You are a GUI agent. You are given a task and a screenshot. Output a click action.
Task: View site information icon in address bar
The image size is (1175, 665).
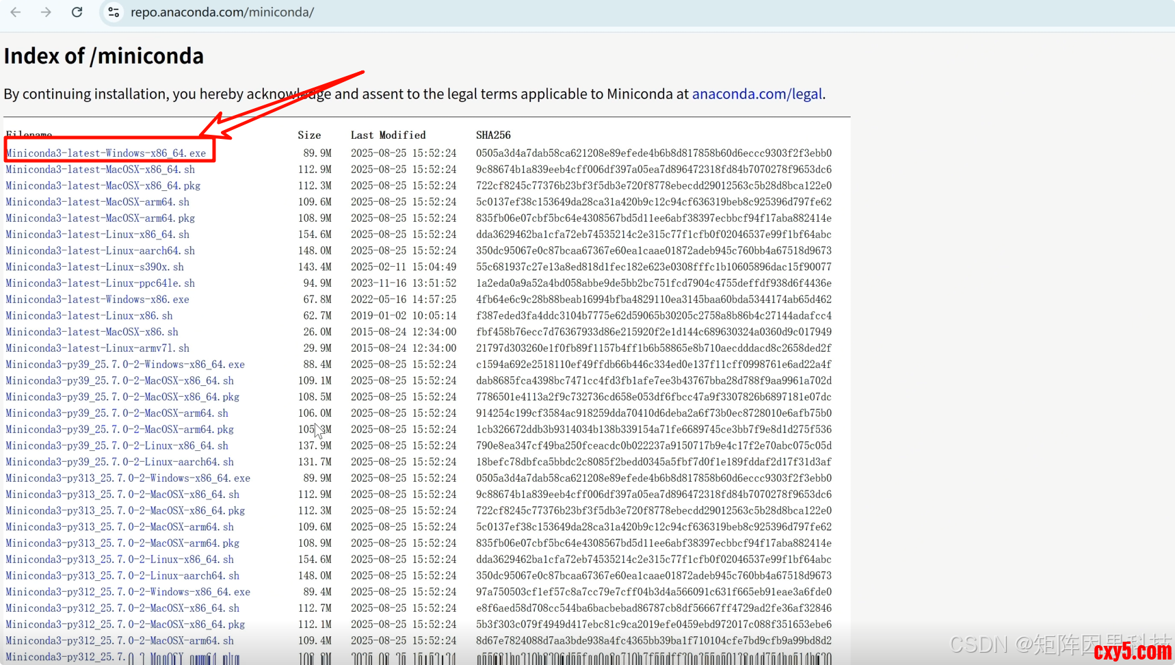point(114,12)
